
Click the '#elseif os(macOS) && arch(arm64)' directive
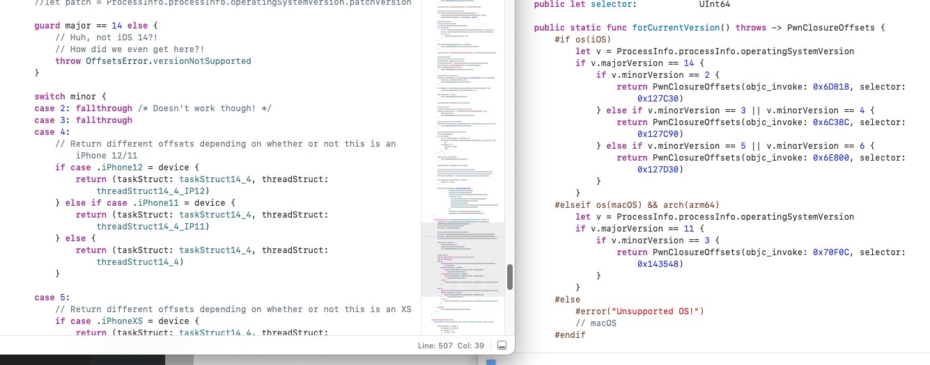[637, 206]
